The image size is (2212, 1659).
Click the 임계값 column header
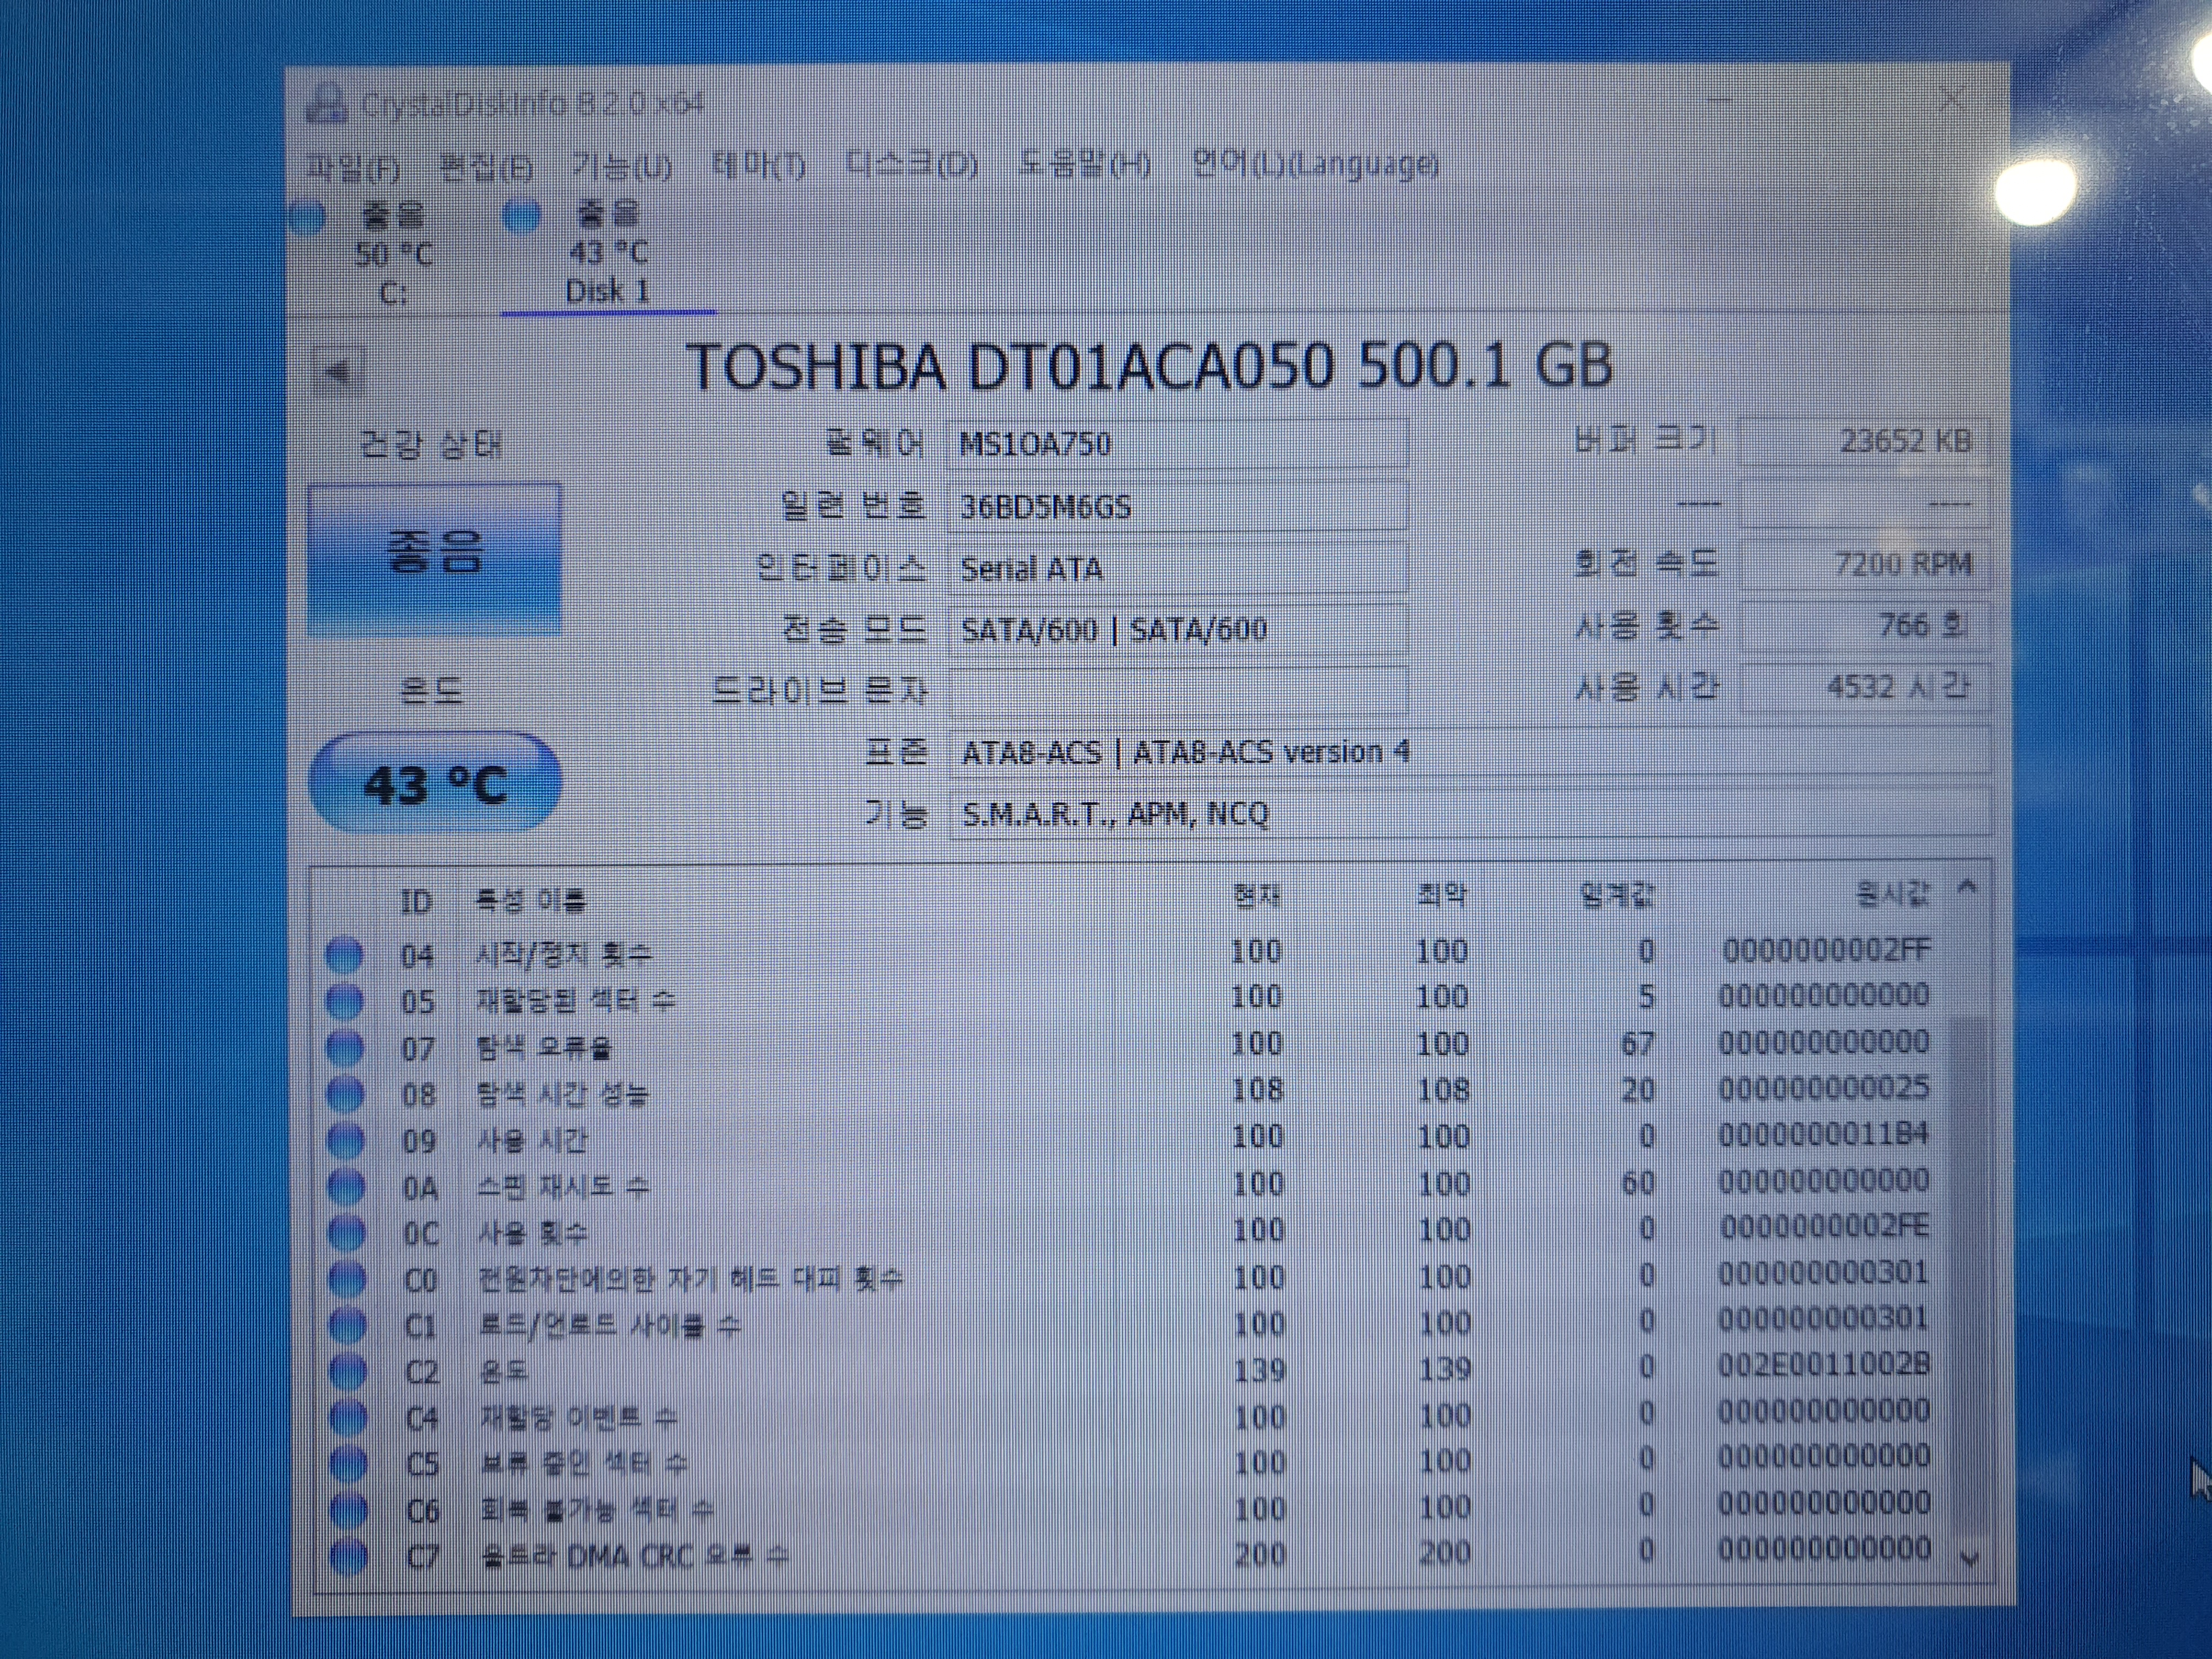pyautogui.click(x=1617, y=894)
